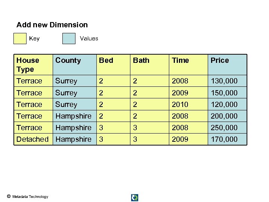Select 'Hampshire' in the 250,000 row
The height and width of the screenshot is (202, 269).
(75, 128)
